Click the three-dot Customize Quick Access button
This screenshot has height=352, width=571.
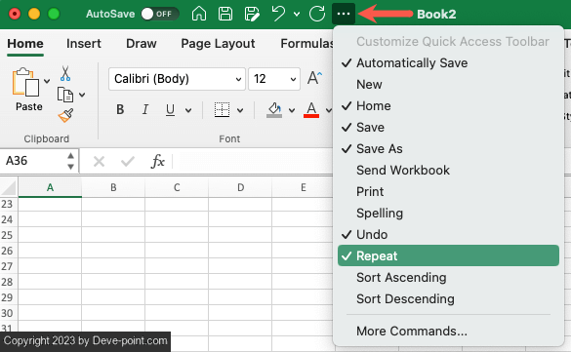click(x=344, y=14)
